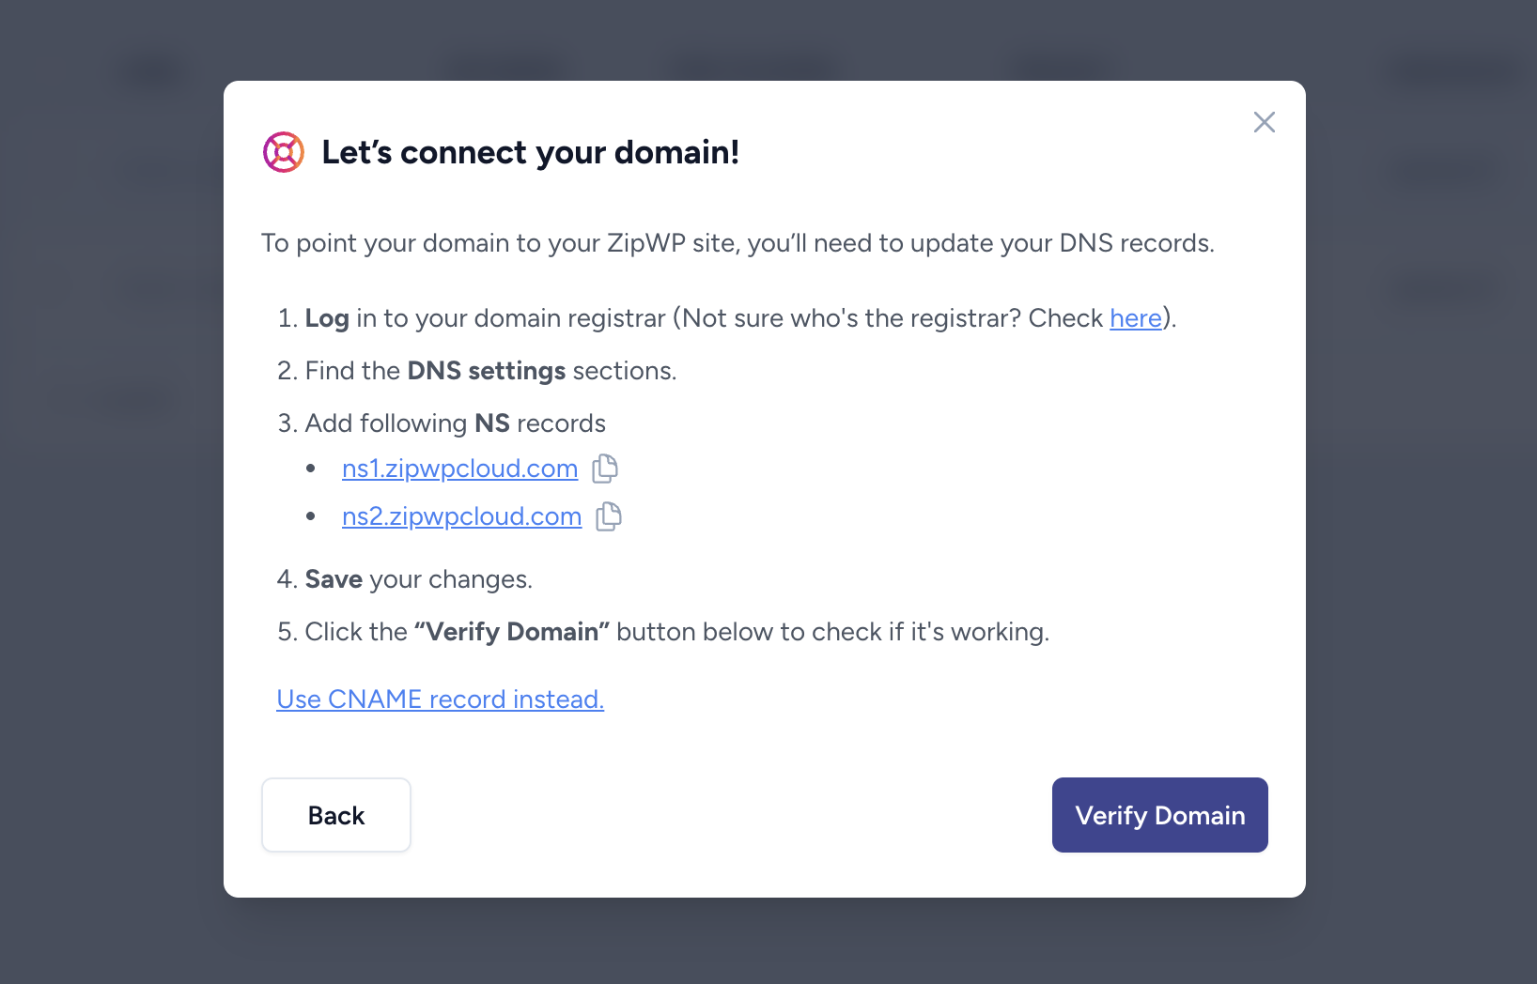Image resolution: width=1537 pixels, height=984 pixels.
Task: Copy the ns1.zipwpcloud.com nameserver
Action: pos(605,469)
